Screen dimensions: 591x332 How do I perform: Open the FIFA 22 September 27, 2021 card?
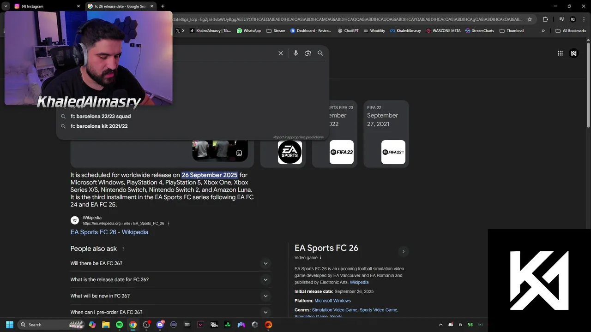[x=386, y=134]
